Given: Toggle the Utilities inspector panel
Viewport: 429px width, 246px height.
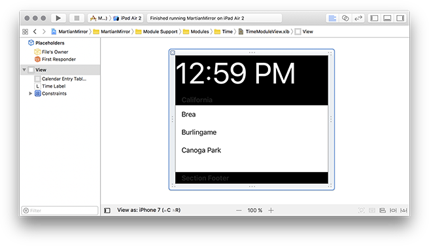Looking at the screenshot, I should [x=400, y=18].
